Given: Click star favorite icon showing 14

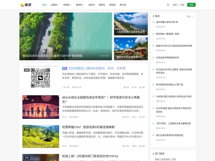Looking at the screenshot, I should (133, 117).
